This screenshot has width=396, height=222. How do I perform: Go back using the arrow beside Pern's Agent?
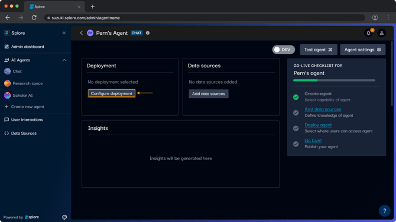pos(82,33)
